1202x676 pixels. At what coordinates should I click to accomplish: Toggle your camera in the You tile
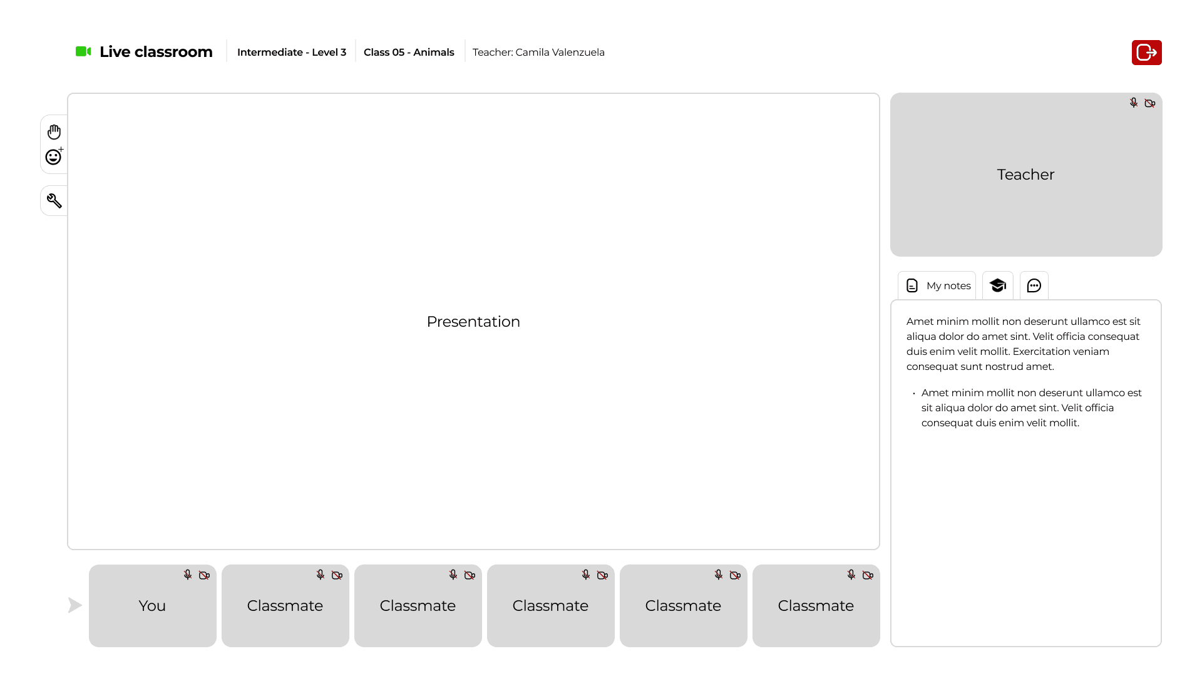[204, 575]
